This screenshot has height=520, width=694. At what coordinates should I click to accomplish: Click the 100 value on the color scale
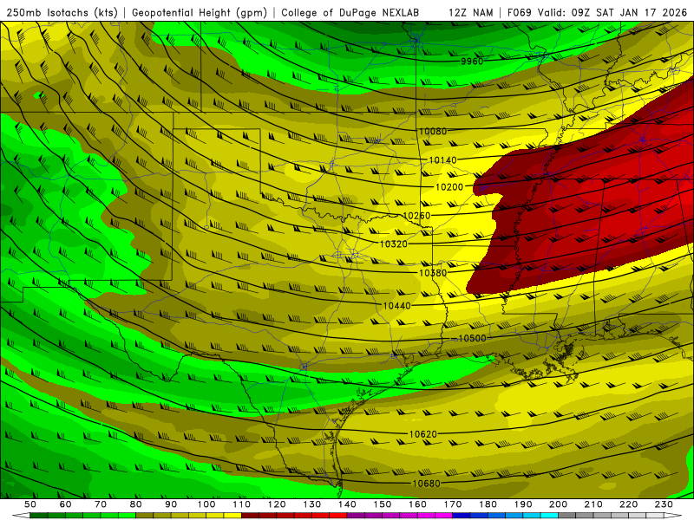click(x=206, y=504)
